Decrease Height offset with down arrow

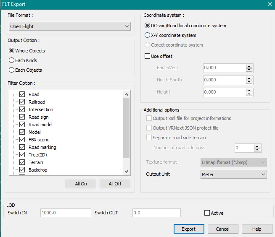pyautogui.click(x=249, y=94)
